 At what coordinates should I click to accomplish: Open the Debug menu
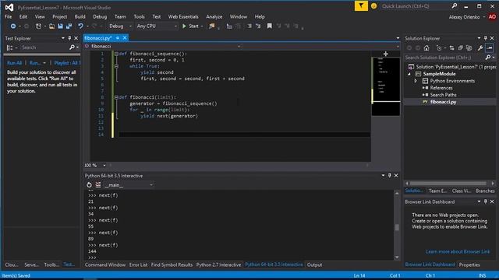[100, 16]
